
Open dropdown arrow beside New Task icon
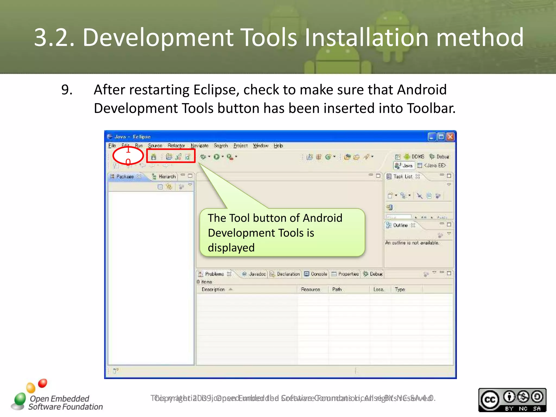coord(396,195)
